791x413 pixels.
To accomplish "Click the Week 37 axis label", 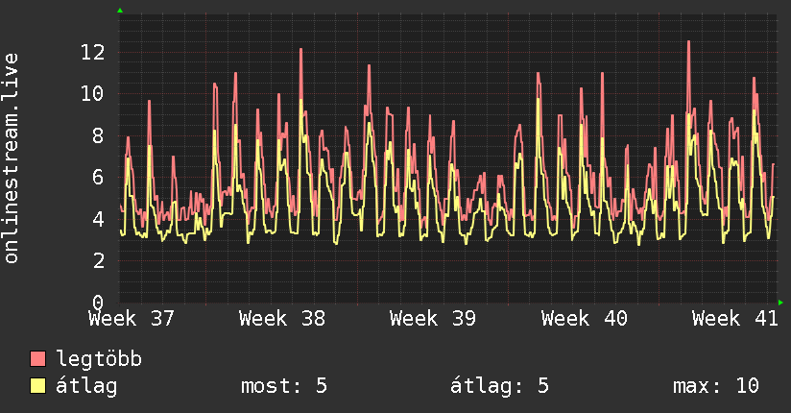I will click(132, 319).
